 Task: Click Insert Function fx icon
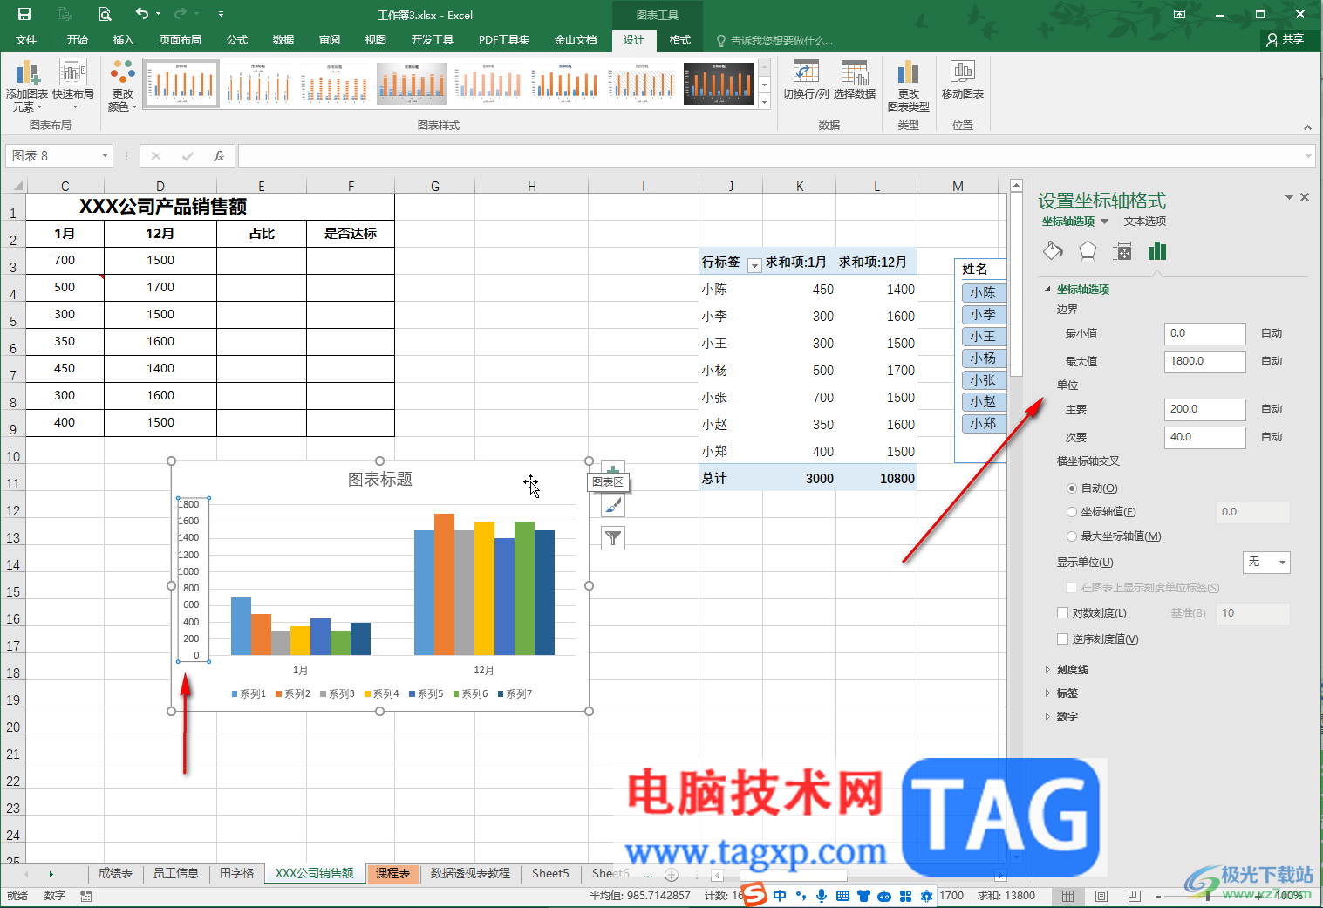219,156
